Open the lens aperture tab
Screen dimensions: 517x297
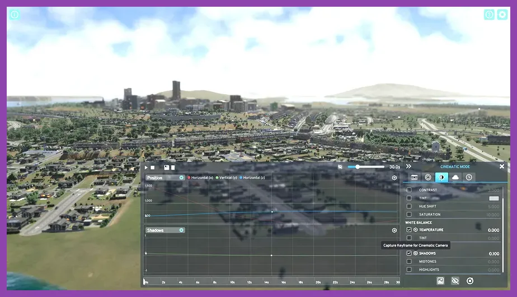(428, 178)
